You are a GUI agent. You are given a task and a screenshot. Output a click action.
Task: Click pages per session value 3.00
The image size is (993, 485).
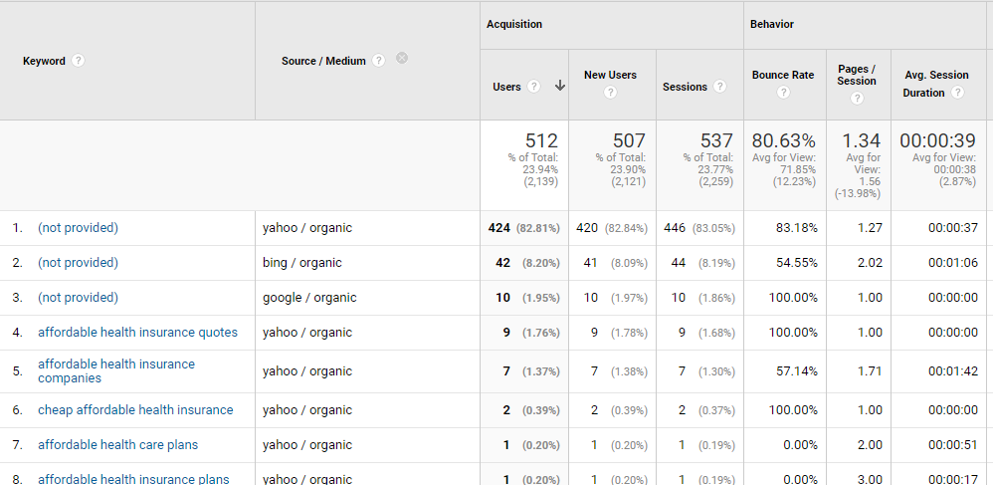(870, 479)
